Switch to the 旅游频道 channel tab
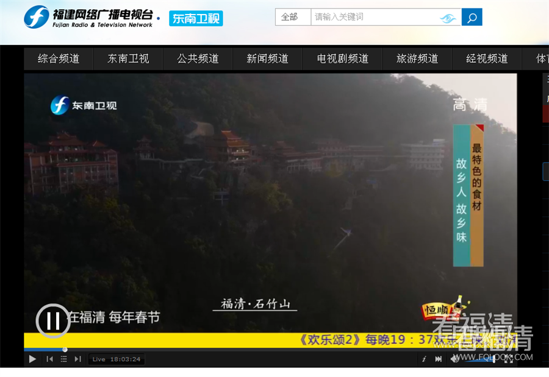This screenshot has height=377, width=549. pos(417,58)
